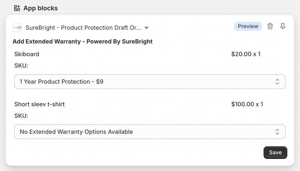Select the Skiboard product name

pyautogui.click(x=27, y=54)
